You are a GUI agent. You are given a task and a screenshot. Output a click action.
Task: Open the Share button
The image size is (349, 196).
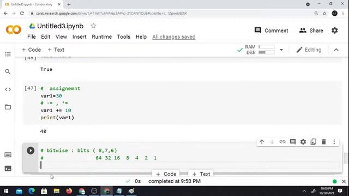311,30
